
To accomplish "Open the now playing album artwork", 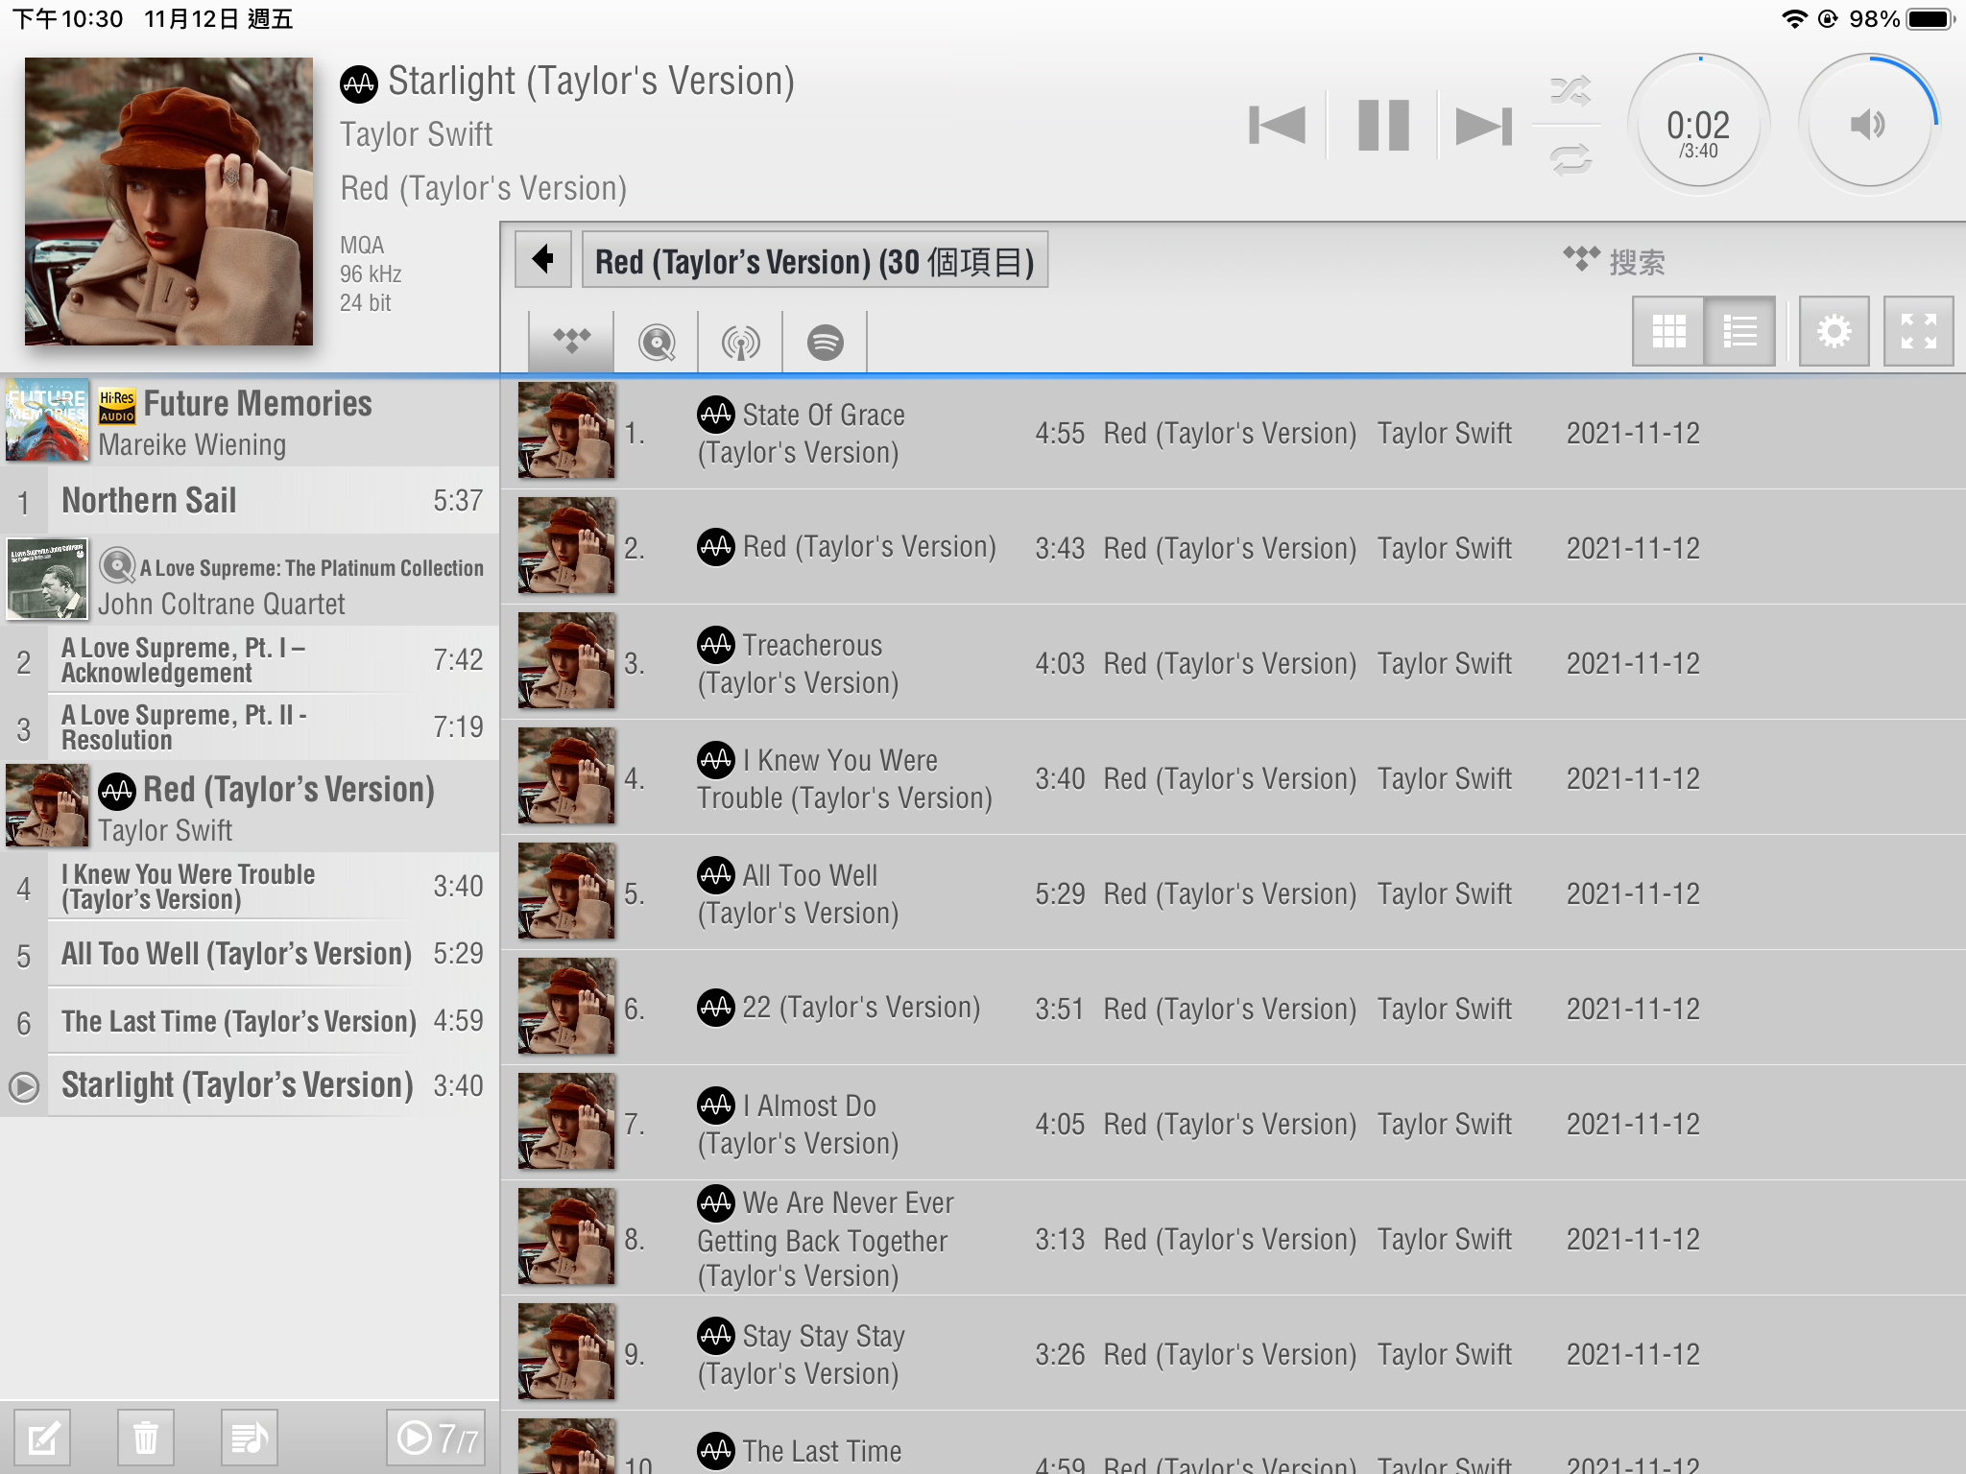I will tap(169, 202).
